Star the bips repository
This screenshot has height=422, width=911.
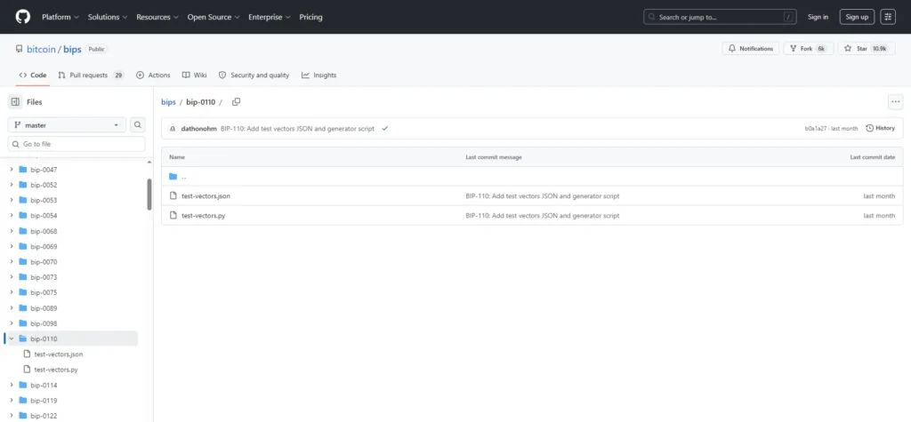867,49
